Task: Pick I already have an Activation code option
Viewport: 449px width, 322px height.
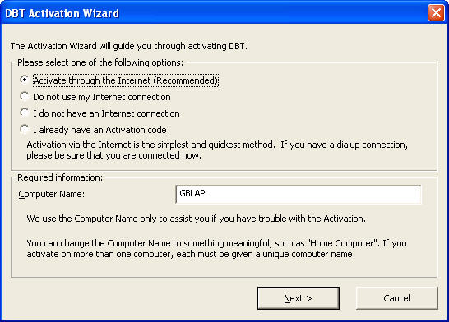Action: pos(25,129)
